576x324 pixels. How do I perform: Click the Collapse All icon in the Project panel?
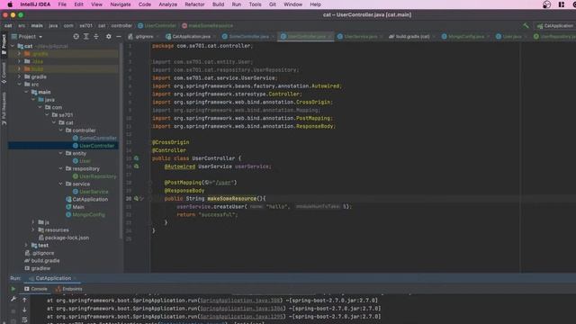click(x=96, y=36)
